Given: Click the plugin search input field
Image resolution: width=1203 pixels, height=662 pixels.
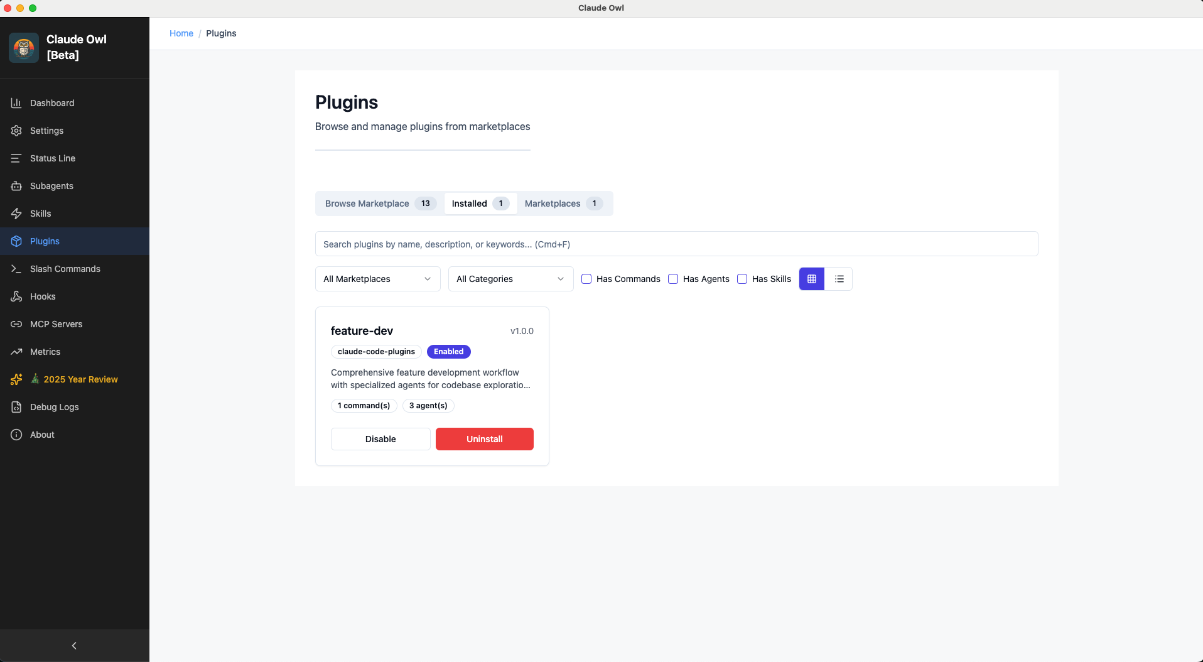Looking at the screenshot, I should coord(676,244).
